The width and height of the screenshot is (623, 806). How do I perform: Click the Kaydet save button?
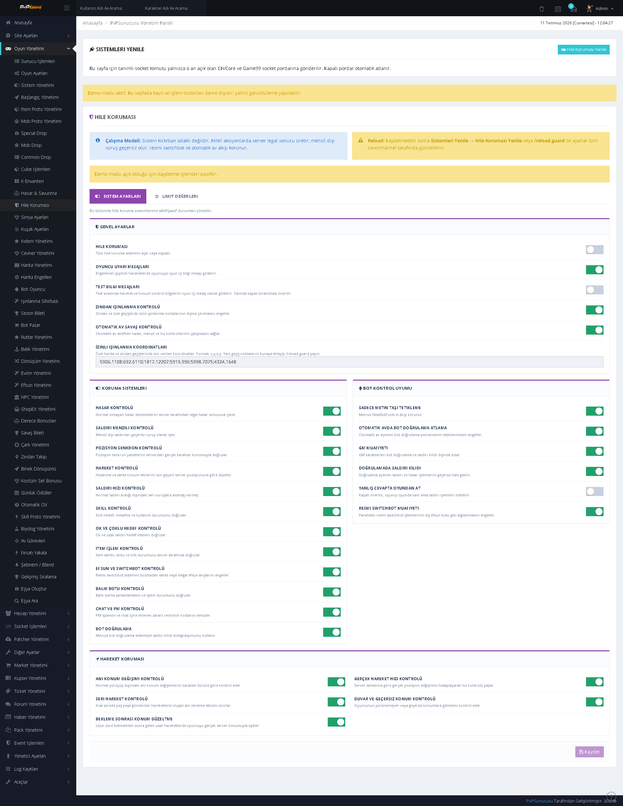point(589,752)
